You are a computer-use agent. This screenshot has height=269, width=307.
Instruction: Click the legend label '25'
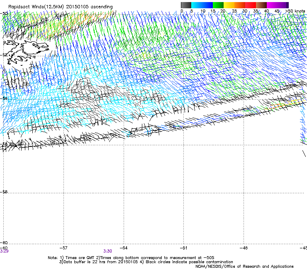click(234, 11)
